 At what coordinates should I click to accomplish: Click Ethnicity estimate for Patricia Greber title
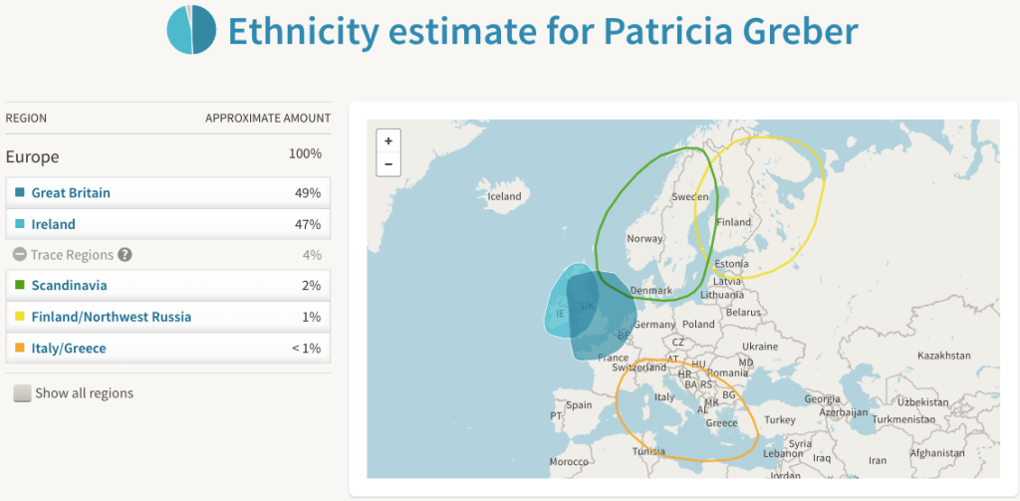pyautogui.click(x=543, y=31)
